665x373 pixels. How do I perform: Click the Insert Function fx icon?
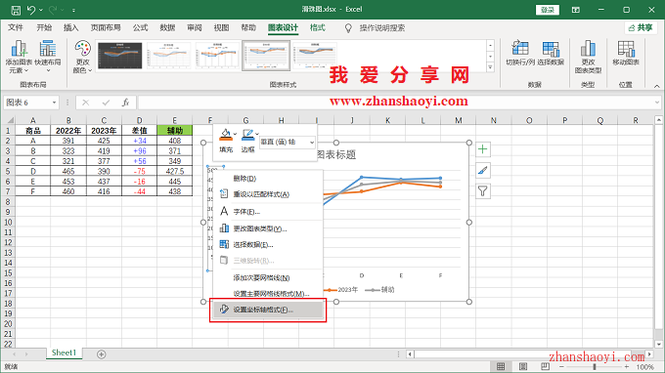(125, 103)
